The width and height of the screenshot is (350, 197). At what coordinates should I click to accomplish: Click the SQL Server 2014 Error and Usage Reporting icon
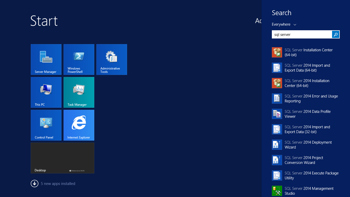(277, 98)
